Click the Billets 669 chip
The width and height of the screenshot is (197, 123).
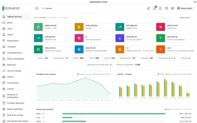[x=79, y=58]
